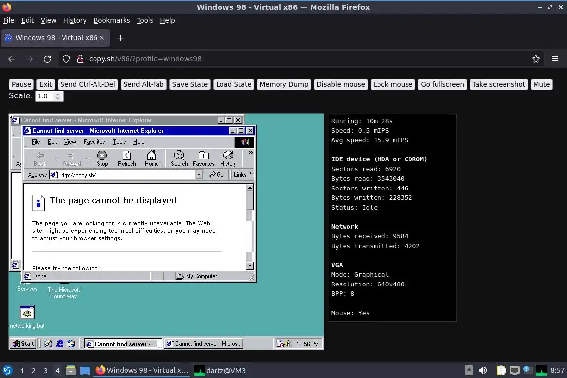This screenshot has width=567, height=378.
Task: Open the Help menu in Internet Explorer
Action: (138, 142)
